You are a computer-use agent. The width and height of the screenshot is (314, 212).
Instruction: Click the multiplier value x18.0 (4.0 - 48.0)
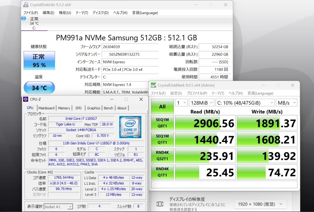[x=64, y=183]
